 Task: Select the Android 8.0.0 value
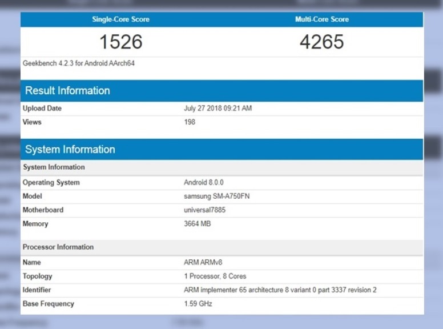click(204, 182)
